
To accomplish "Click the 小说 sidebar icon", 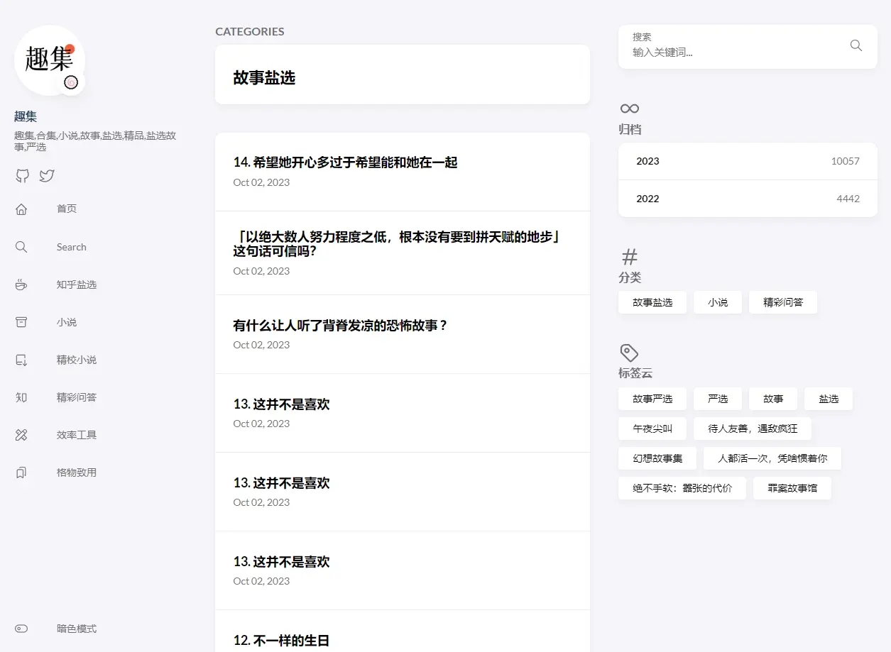I will point(21,321).
